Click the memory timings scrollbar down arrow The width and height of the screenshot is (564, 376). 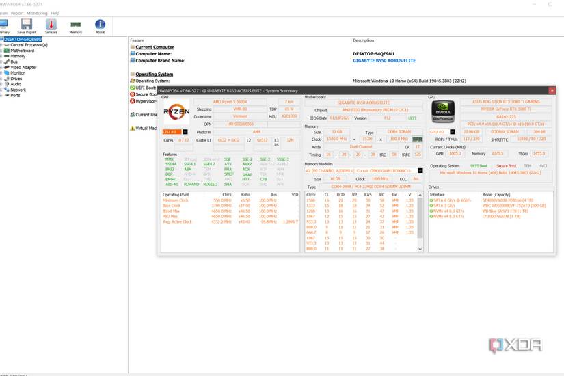click(420, 249)
